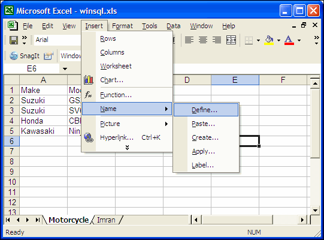Align text left
Viewport: 324px width, 240px height.
click(x=189, y=40)
